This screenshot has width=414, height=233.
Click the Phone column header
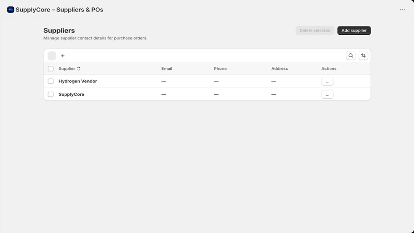point(220,69)
